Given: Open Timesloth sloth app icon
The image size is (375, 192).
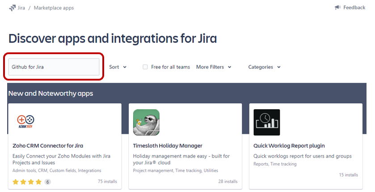Looking at the screenshot, I should [x=146, y=122].
